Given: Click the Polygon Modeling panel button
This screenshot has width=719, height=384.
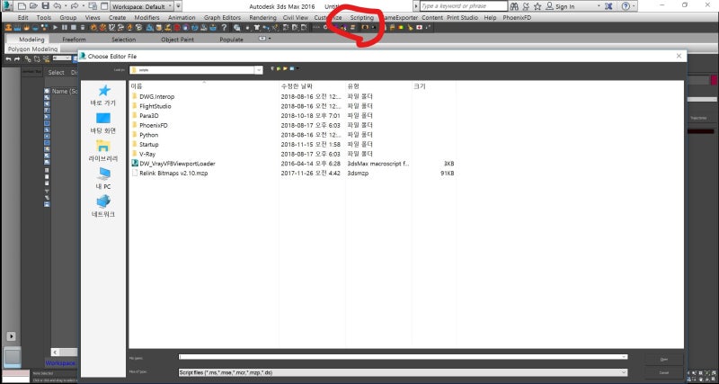Looking at the screenshot, I should tap(32, 49).
